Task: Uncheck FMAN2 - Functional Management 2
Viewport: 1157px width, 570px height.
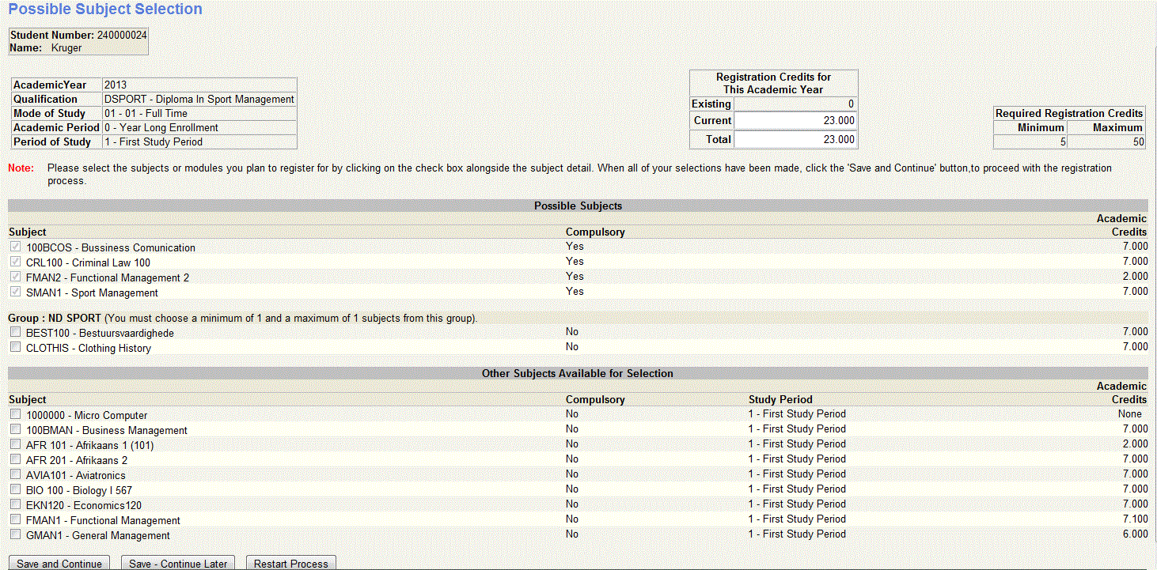Action: (14, 276)
